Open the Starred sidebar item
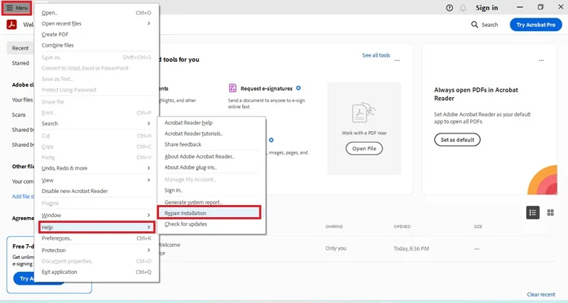 click(x=21, y=63)
